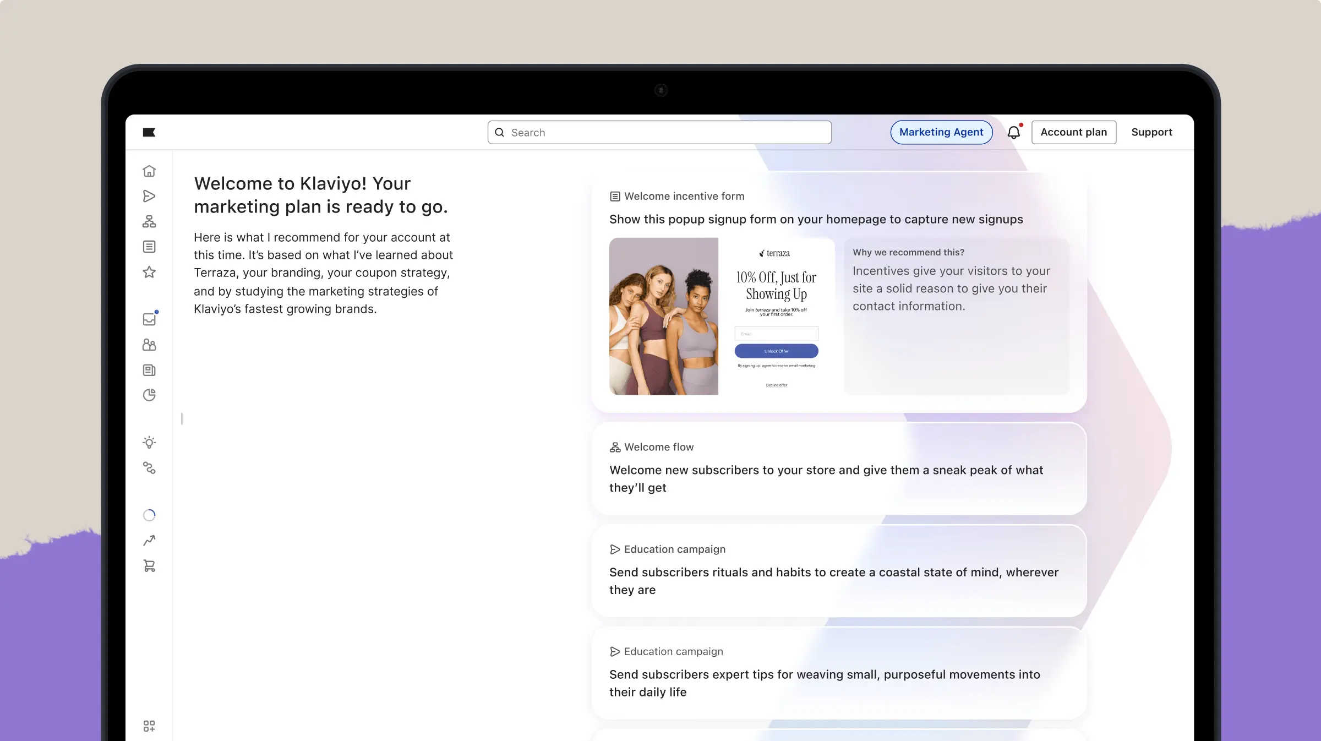Open notifications bell icon
The height and width of the screenshot is (741, 1321).
point(1014,132)
